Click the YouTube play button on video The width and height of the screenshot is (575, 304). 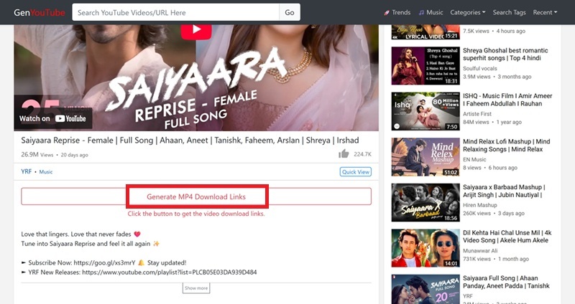[196, 30]
